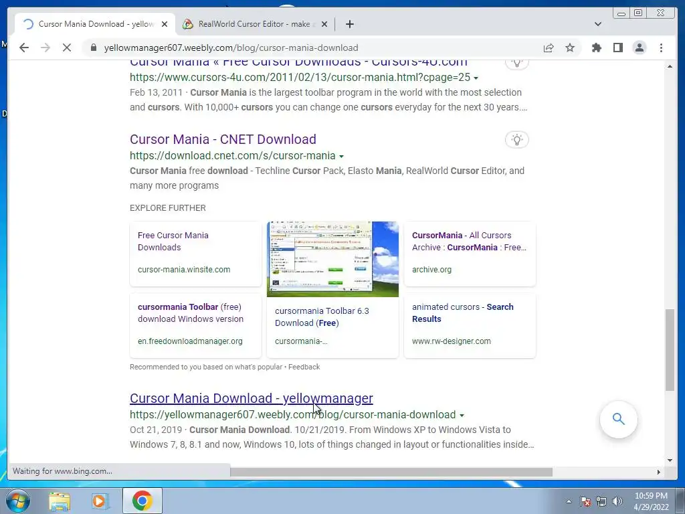The image size is (685, 514).
Task: Click the scroll up arrow
Action: 670,66
